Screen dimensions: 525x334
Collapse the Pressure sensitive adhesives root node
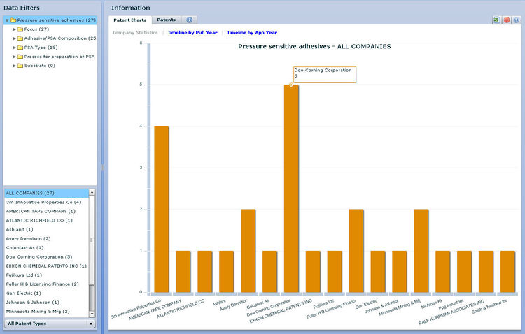[6, 20]
